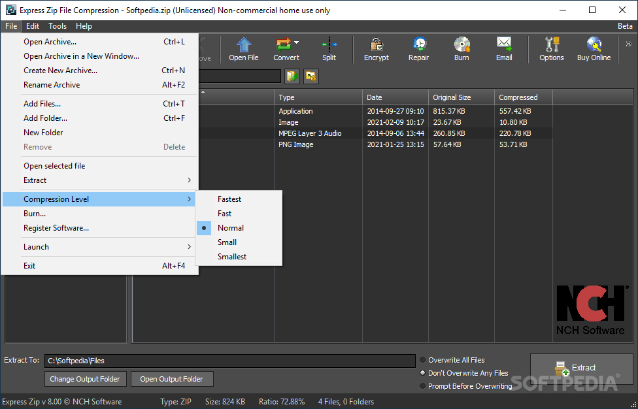The image size is (638, 409).
Task: Choose Burn... in File menu
Action: tap(99, 214)
